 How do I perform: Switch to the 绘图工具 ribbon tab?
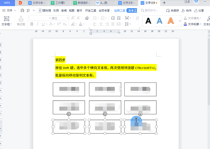(120, 11)
